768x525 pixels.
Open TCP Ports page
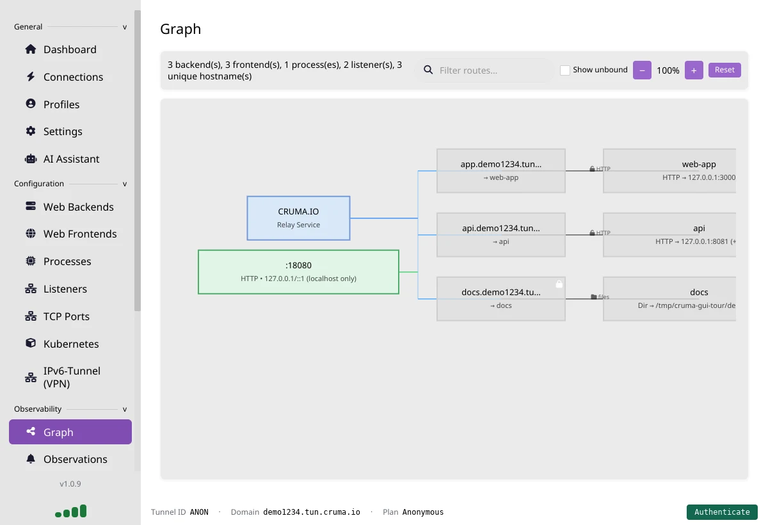(x=70, y=316)
